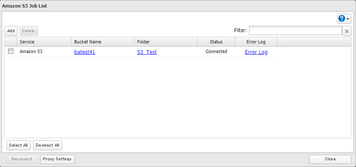Open the batest41 bucket link
Viewport: 356px width, 167px height.
point(85,52)
